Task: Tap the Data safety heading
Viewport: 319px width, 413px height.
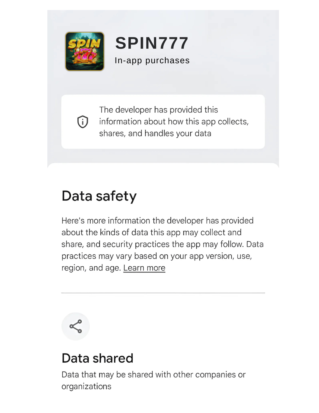Action: tap(99, 196)
